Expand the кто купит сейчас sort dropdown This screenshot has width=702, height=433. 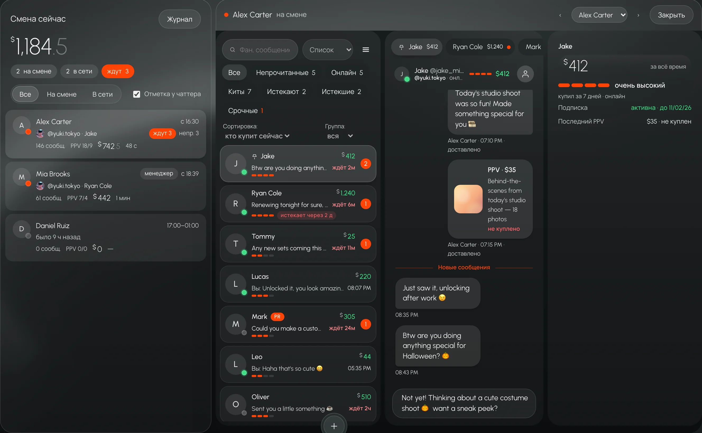(257, 136)
